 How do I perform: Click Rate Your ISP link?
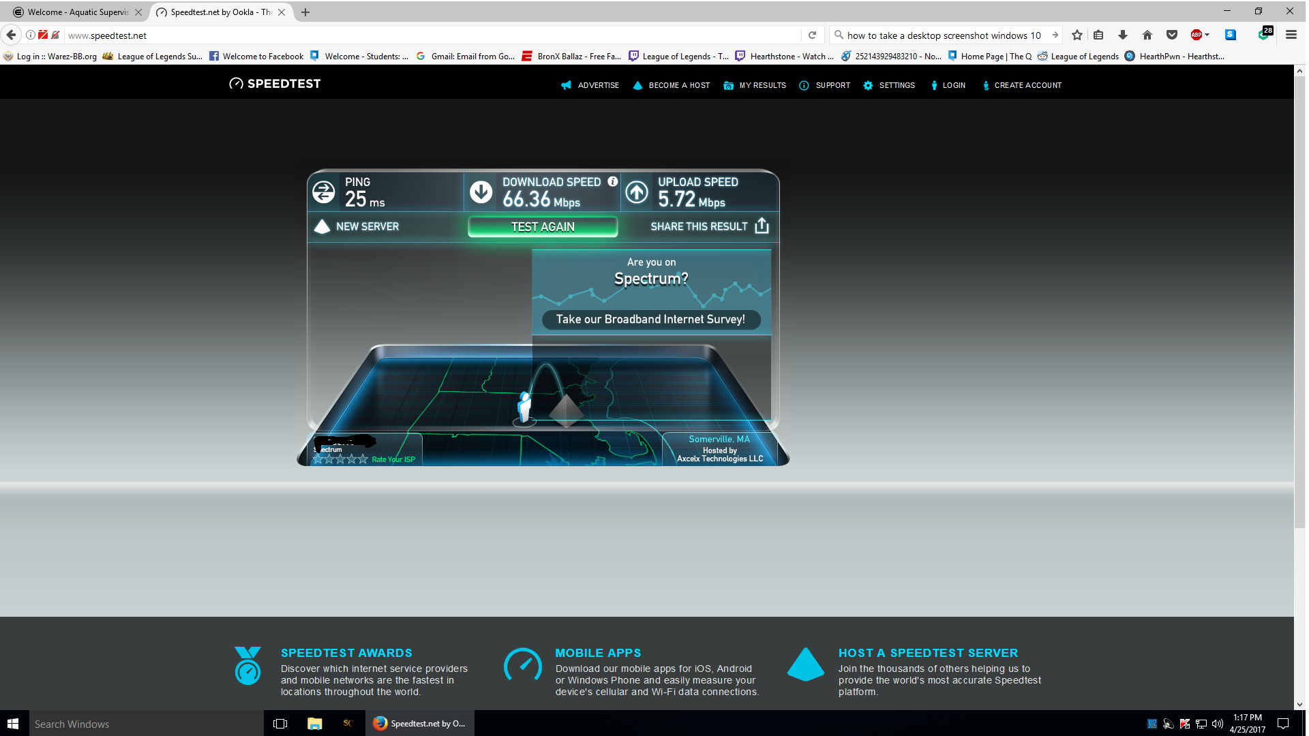[393, 459]
